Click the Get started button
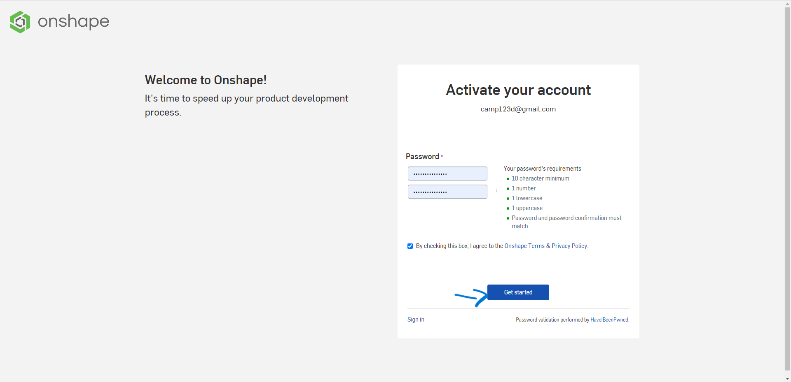This screenshot has height=382, width=791. pos(518,292)
